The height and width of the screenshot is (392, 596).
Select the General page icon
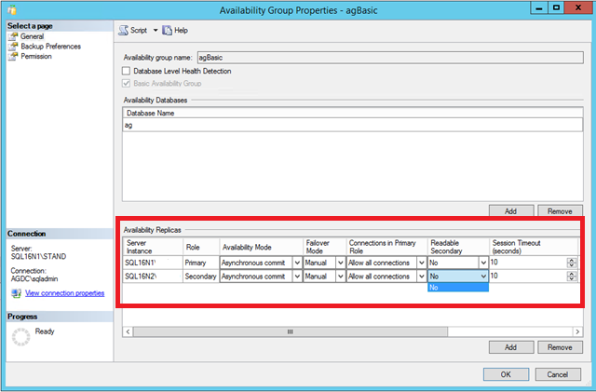coord(13,36)
